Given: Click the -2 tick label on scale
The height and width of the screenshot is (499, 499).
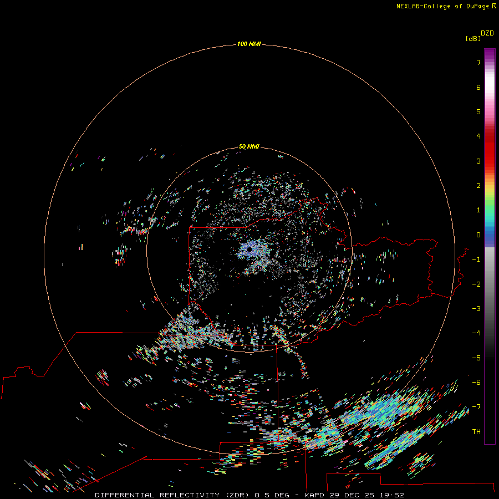Looking at the screenshot, I should tap(476, 284).
